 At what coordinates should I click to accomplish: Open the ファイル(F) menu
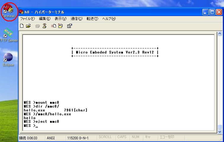[27, 19]
